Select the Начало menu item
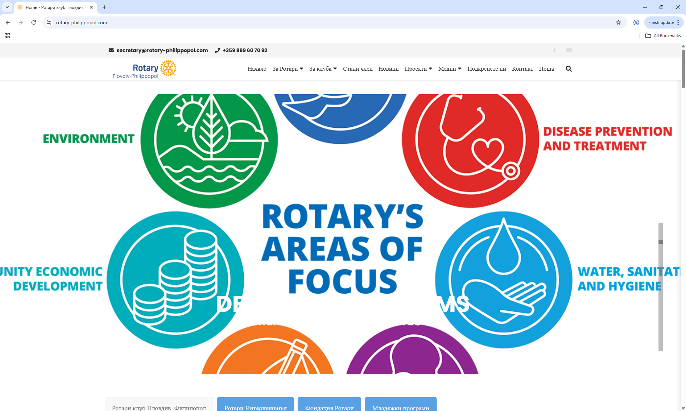The image size is (686, 411). pyautogui.click(x=257, y=68)
